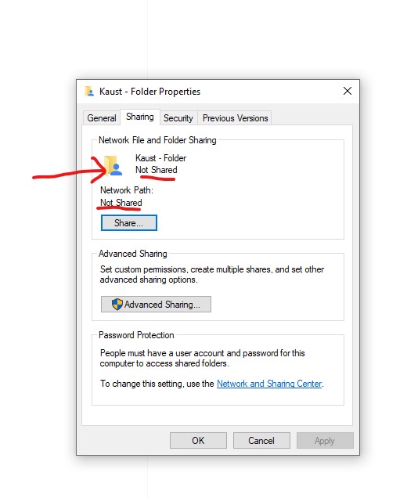The width and height of the screenshot is (407, 498).
Task: Go to the Previous Versions tab
Action: tap(236, 118)
